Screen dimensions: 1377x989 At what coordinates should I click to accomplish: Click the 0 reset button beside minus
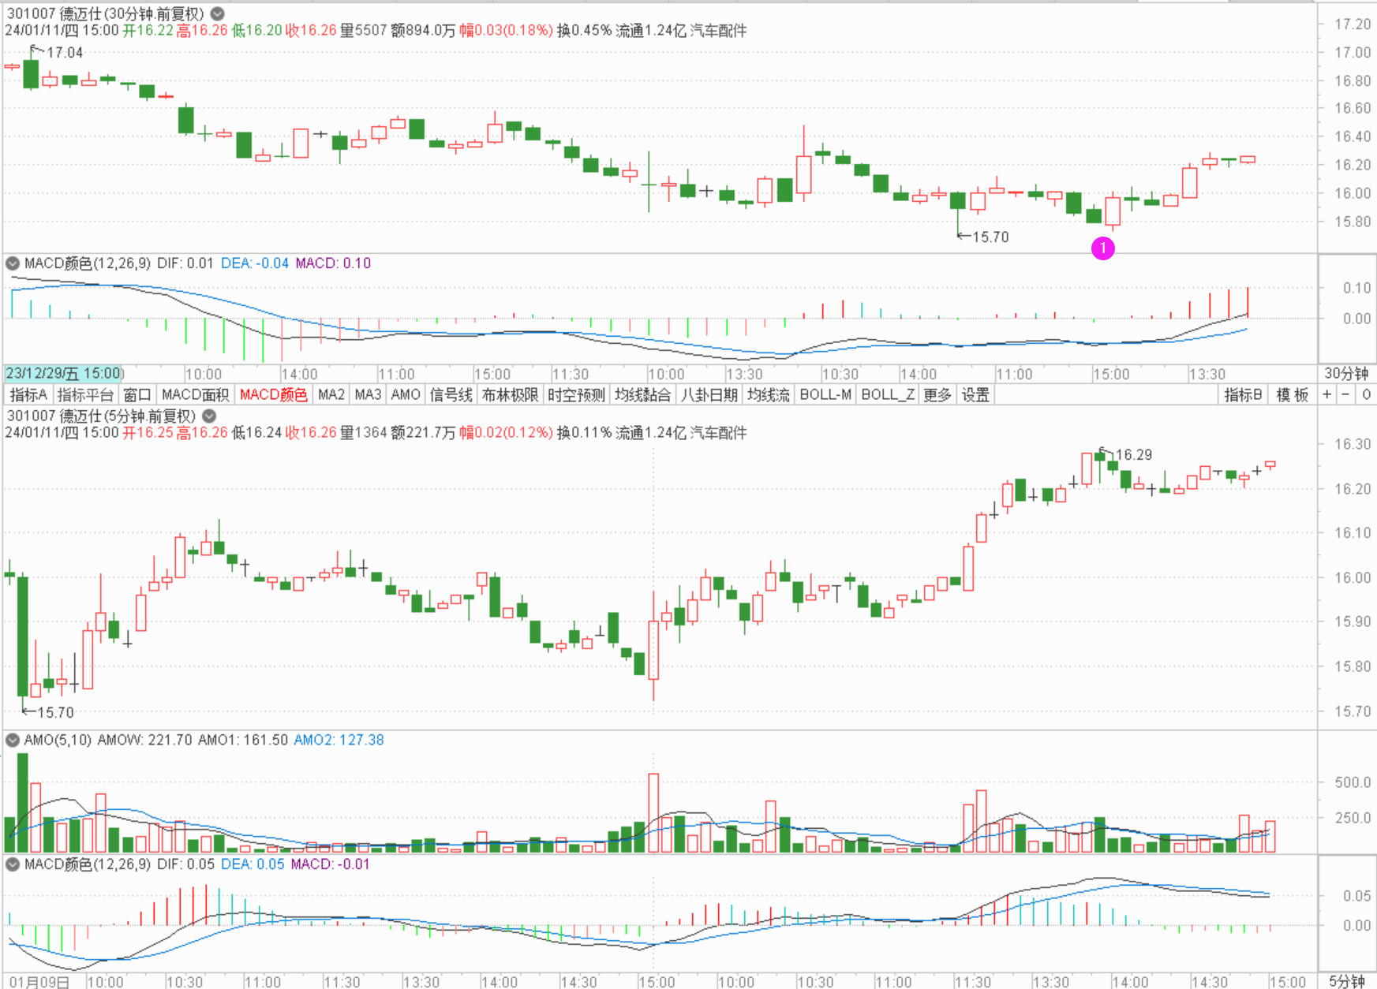tap(1366, 395)
